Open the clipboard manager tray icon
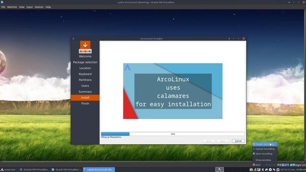Viewport: 306px width, 172px height. 278,170
